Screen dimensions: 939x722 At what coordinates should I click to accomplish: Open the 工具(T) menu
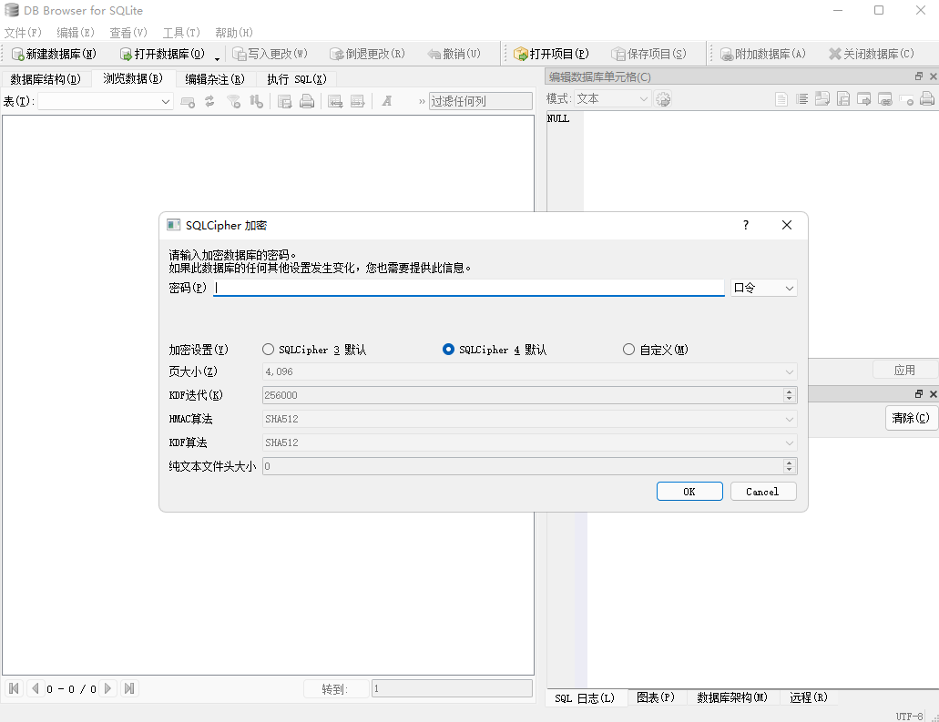181,33
